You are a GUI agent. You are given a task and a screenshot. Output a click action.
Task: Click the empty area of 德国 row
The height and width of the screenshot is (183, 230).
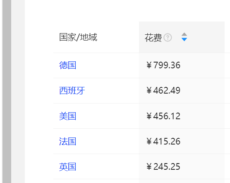point(108,65)
